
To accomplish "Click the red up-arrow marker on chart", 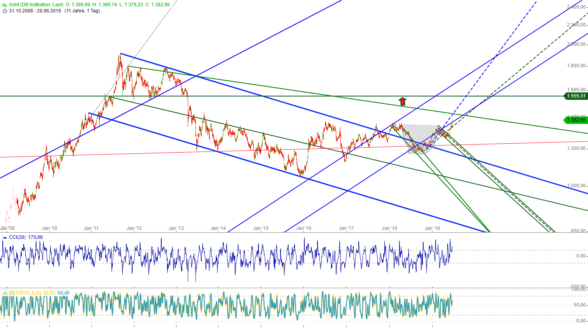I will click(403, 101).
